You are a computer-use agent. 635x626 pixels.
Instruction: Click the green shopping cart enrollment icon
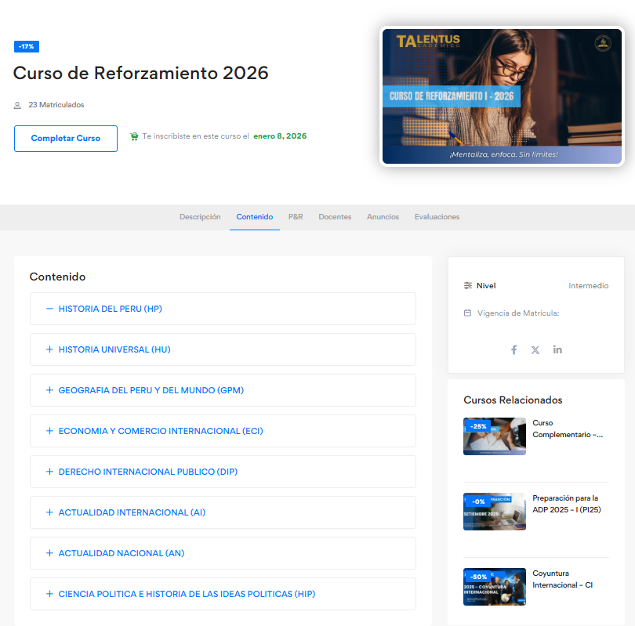coord(134,136)
